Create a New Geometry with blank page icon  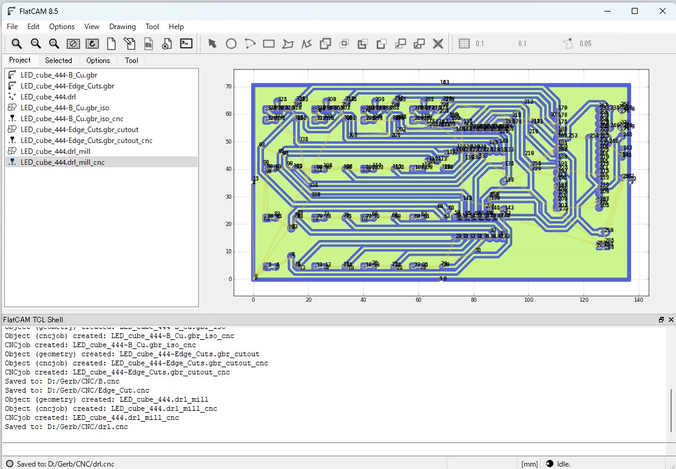[111, 44]
